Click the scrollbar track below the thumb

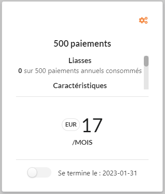pos(146,78)
